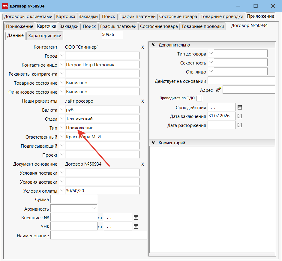Open the Реквизиты контрагента dropdown

(x=62, y=74)
